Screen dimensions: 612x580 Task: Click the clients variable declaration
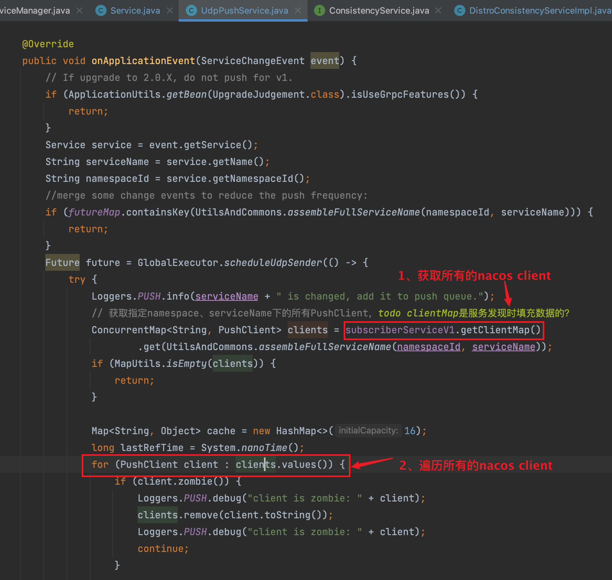[x=308, y=330]
